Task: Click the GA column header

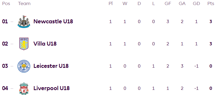Action: pyautogui.click(x=182, y=3)
